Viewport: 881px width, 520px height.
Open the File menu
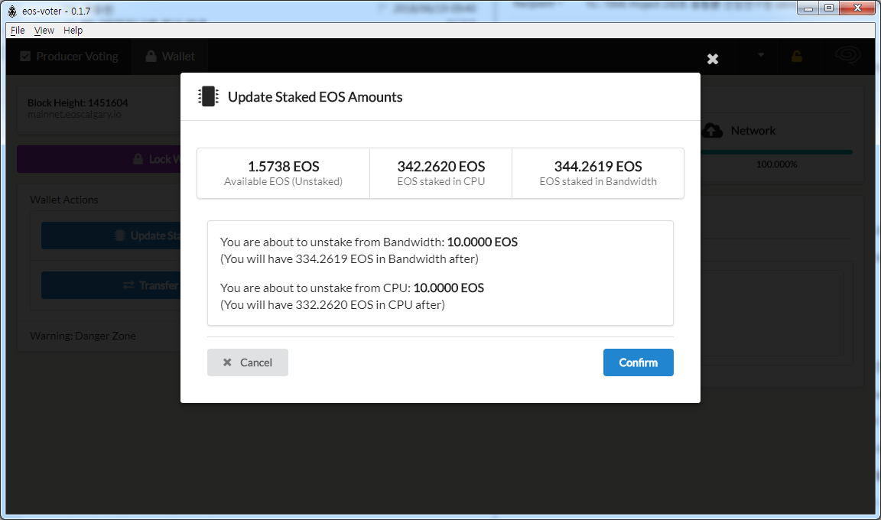tap(18, 31)
